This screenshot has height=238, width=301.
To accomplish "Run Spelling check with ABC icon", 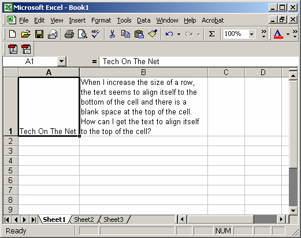I will pos(95,34).
